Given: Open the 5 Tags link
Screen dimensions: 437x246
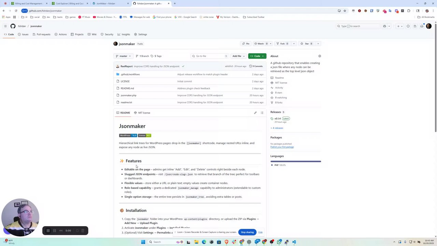Looking at the screenshot, I should (156, 56).
